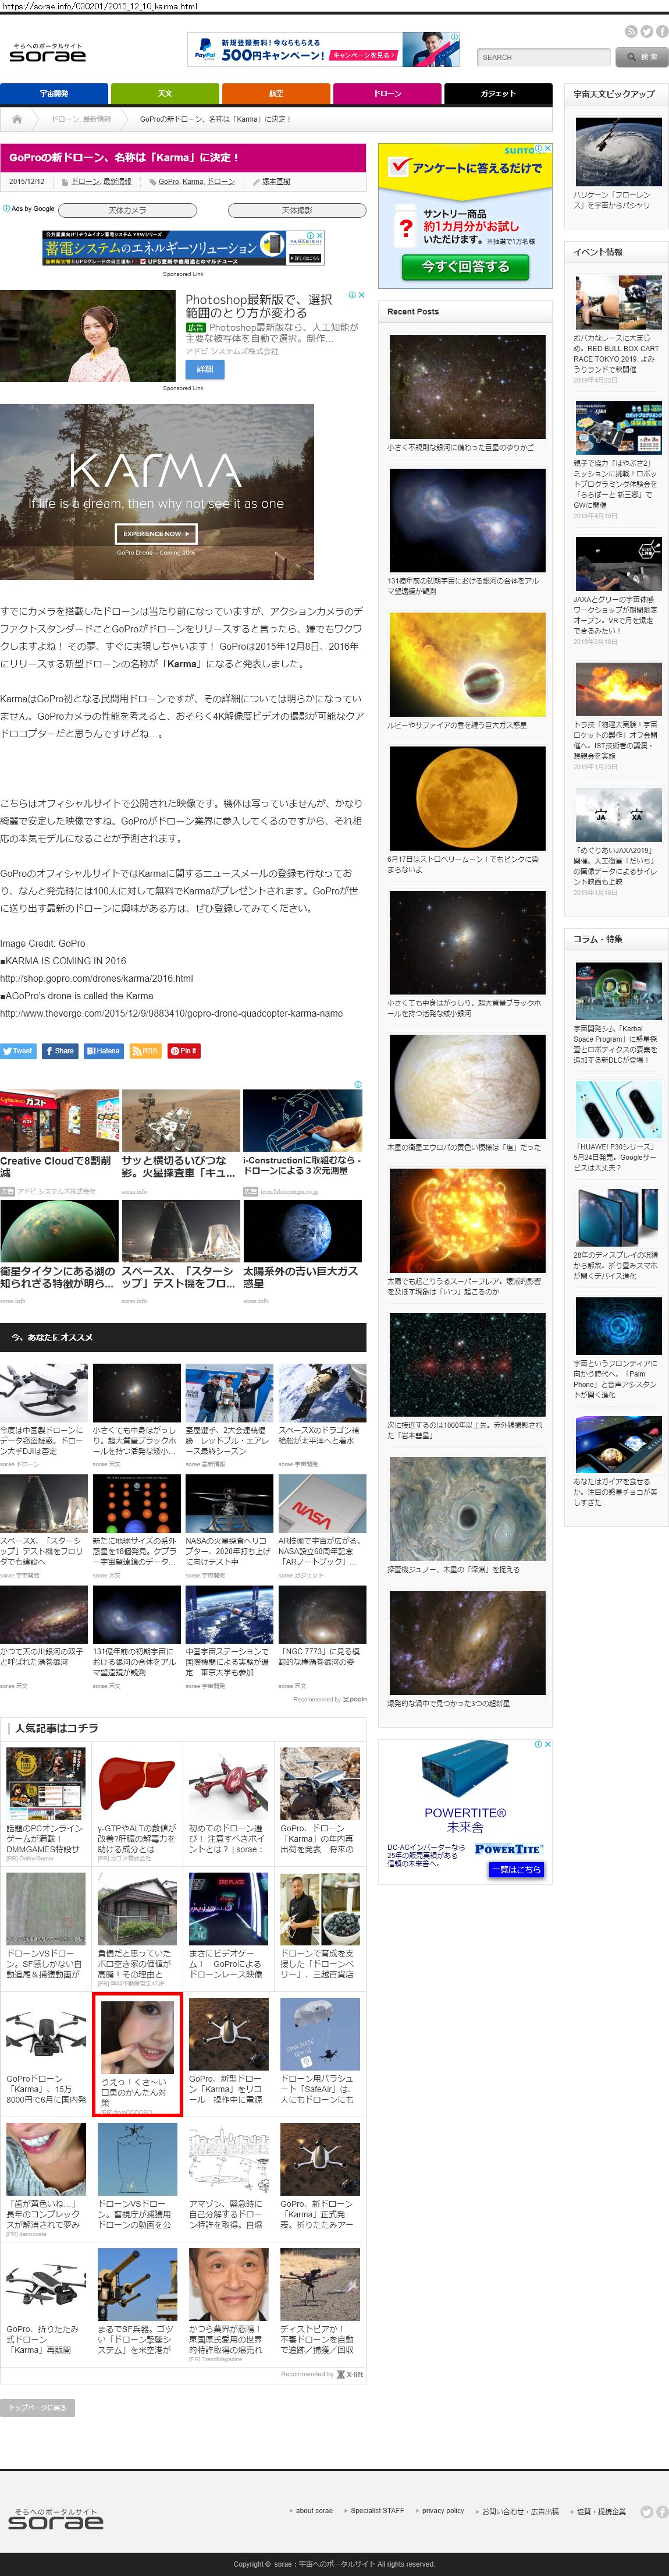
Task: Open the ガジェット navigation tab
Action: pos(498,94)
